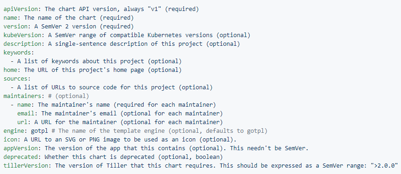This screenshot has height=174, width=401.
Task: Click the home key
Action: click(11, 70)
